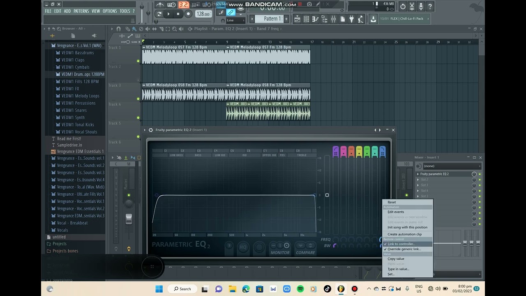Open the Line snap dropdown
Screen dimensions: 526x296
235,20
